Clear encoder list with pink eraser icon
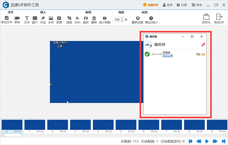 click(x=203, y=45)
